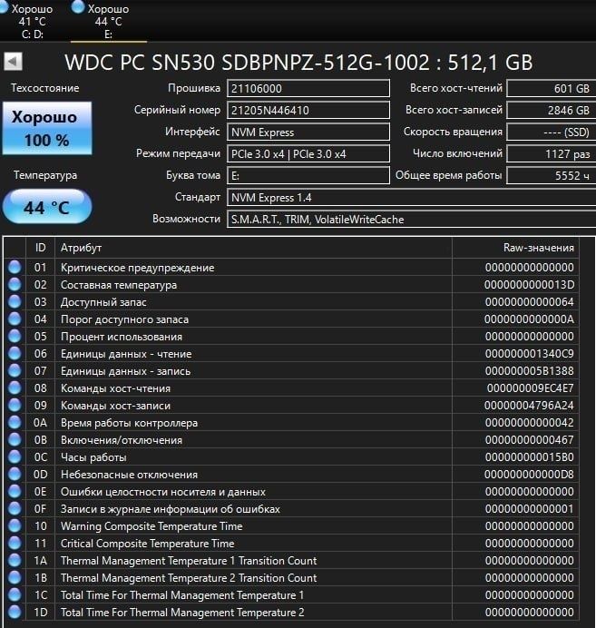Screen dimensions: 596x628
Task: Select the Critical Composite Temperature Time text
Action: tap(147, 543)
